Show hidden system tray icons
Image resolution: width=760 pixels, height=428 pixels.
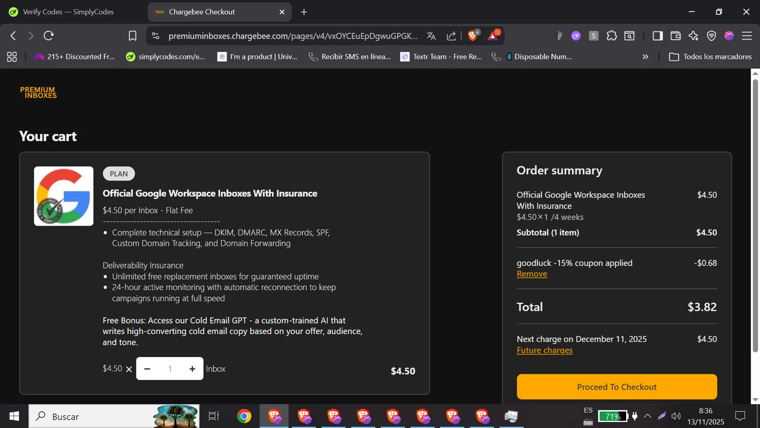[648, 416]
